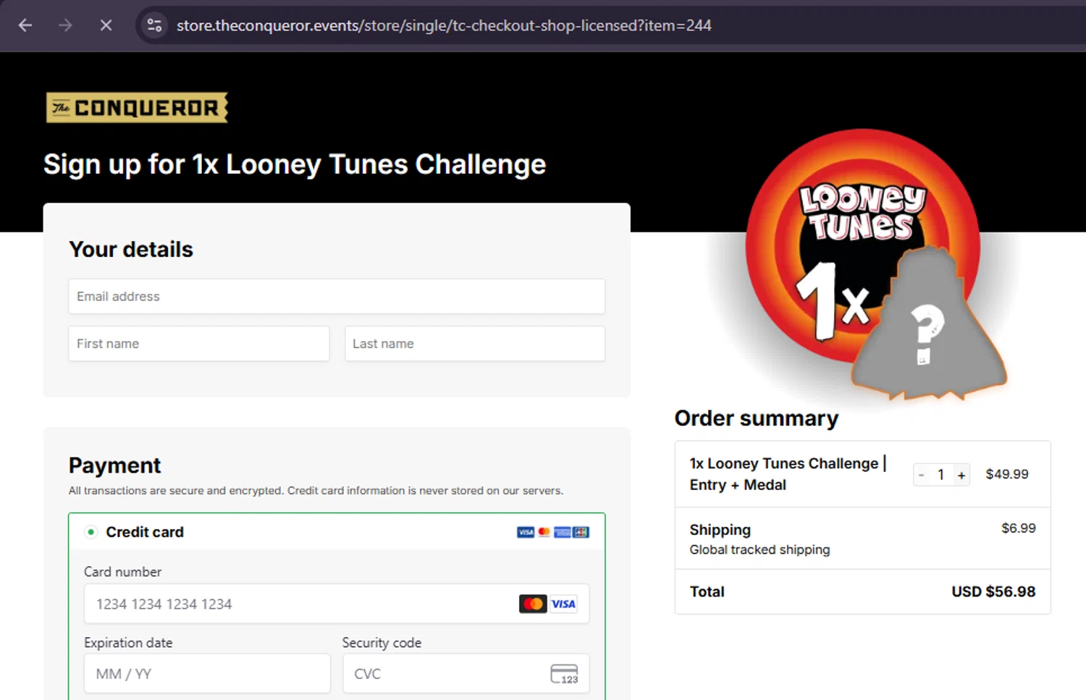Click the 'Payment' heading
The width and height of the screenshot is (1086, 700).
tap(114, 465)
